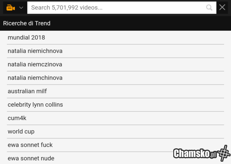Image resolution: width=231 pixels, height=164 pixels.
Task: Click the magnifying glass search icon
Action: (209, 8)
